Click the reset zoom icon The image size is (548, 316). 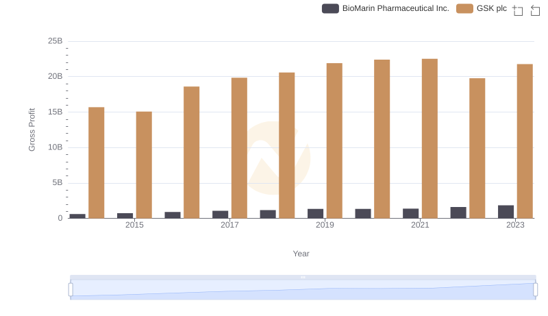[x=535, y=10]
